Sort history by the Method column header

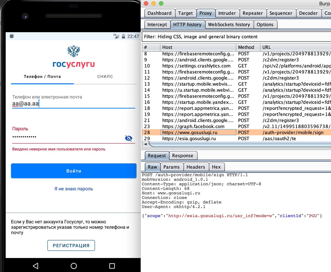(x=248, y=47)
